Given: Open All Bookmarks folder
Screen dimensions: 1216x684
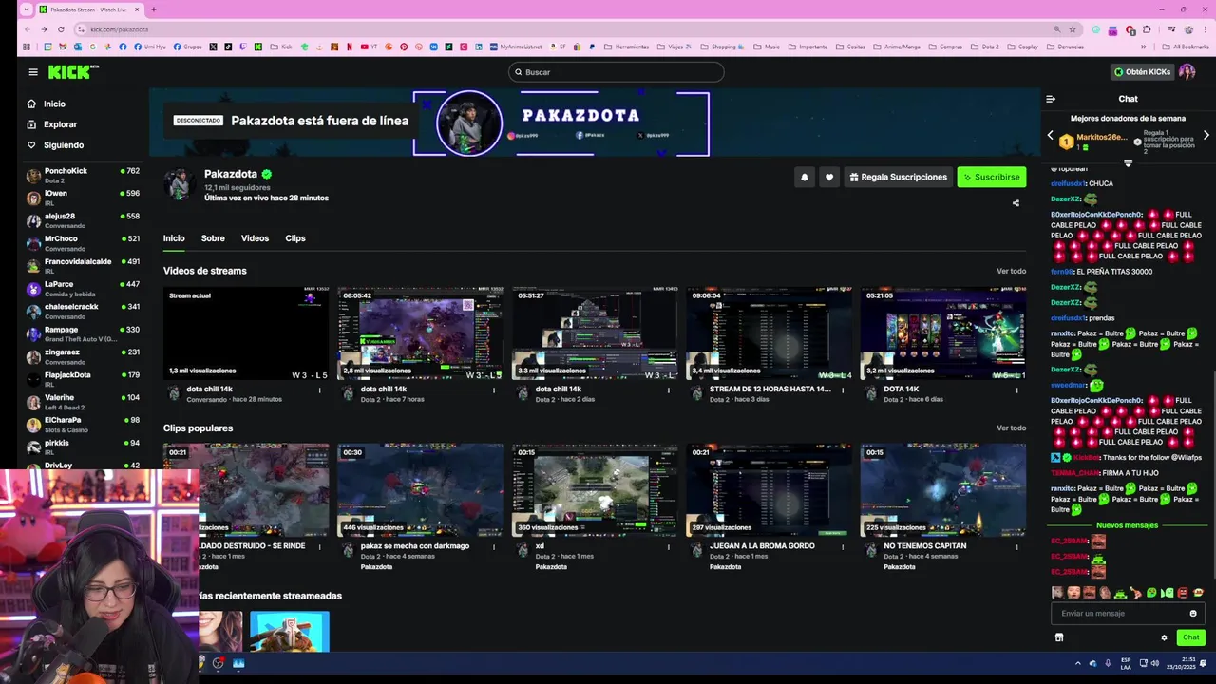Looking at the screenshot, I should 1187,47.
